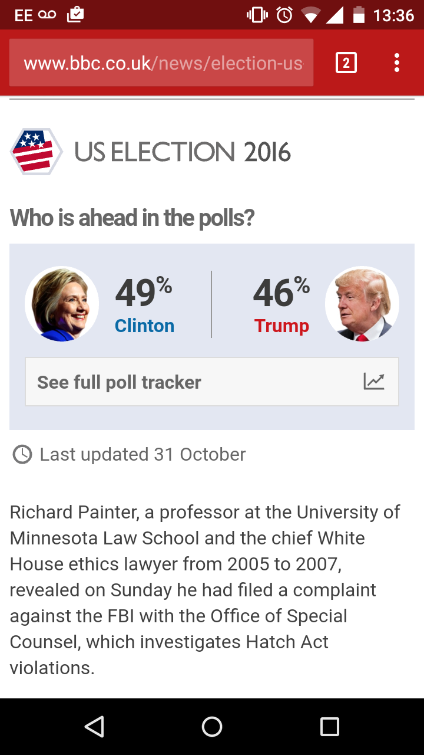Tap the 49% Clinton poll figure
The height and width of the screenshot is (755, 424).
pos(144,293)
